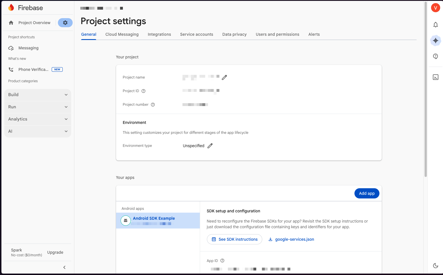Switch to the Cloud Messaging tab

coord(122,34)
